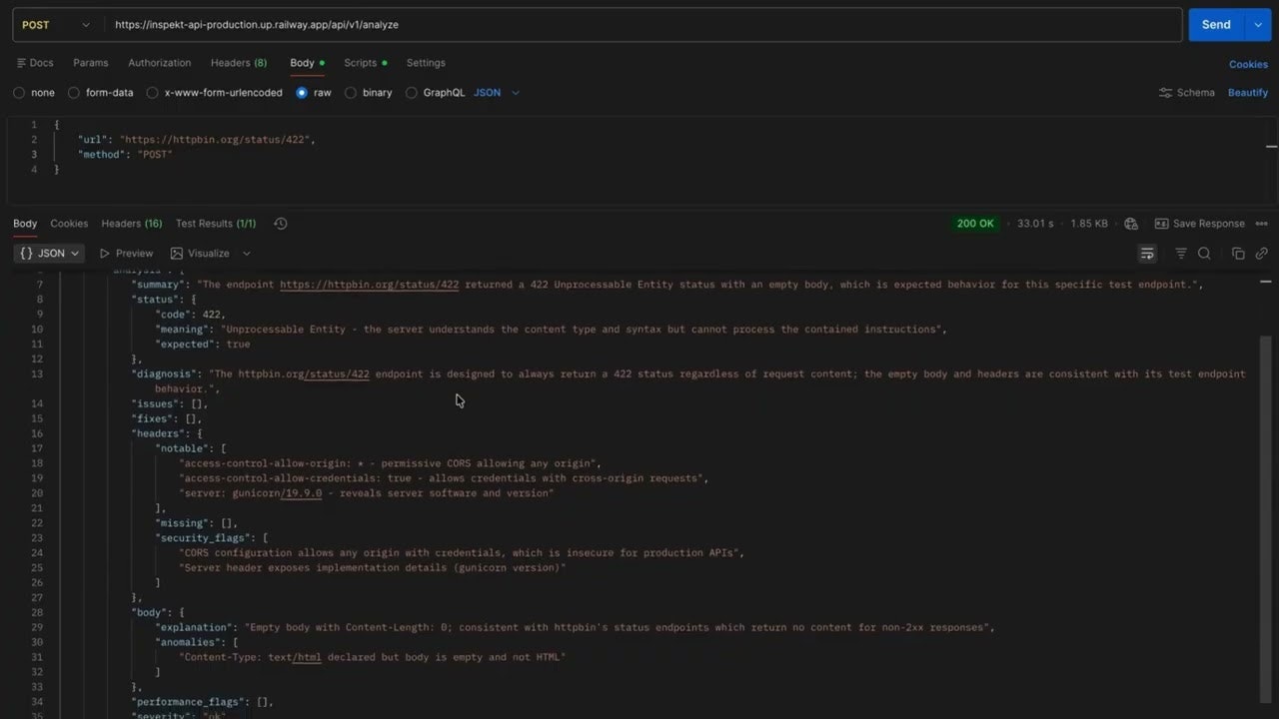Click the "security_flags" key
Image resolution: width=1279 pixels, height=719 pixels.
[203, 538]
